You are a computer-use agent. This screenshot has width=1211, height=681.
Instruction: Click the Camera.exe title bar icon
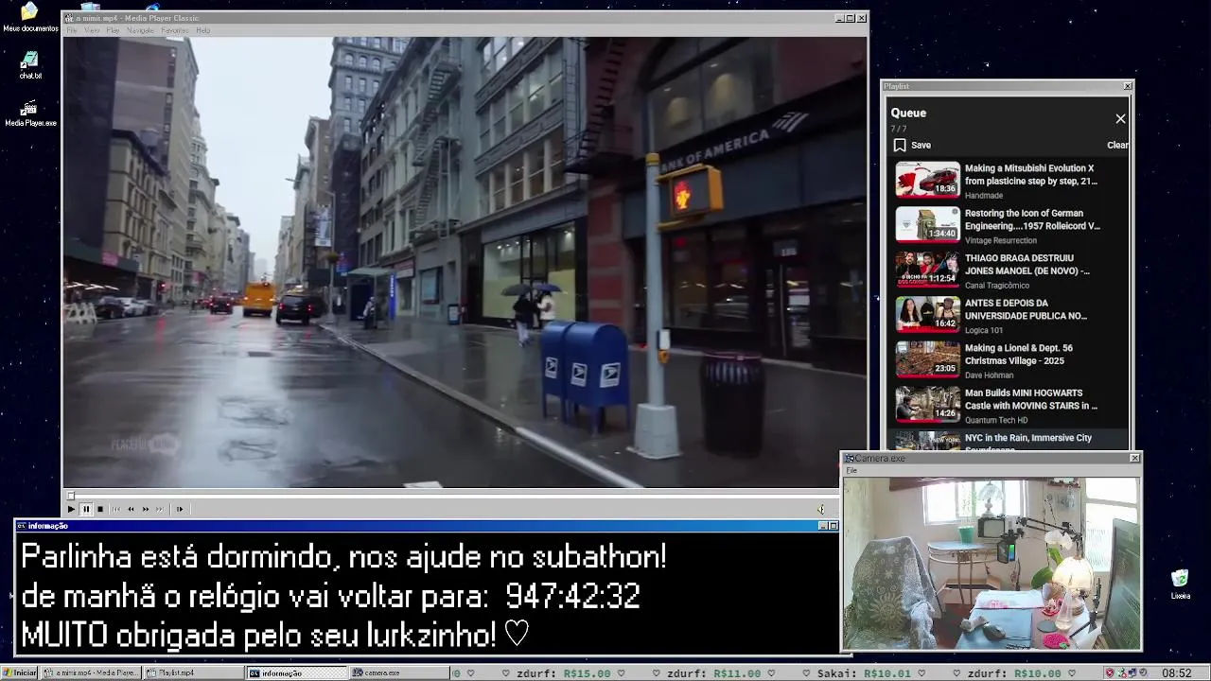pyautogui.click(x=849, y=458)
